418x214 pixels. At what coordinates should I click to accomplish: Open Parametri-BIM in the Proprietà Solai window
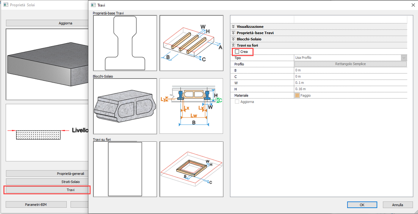(x=36, y=205)
